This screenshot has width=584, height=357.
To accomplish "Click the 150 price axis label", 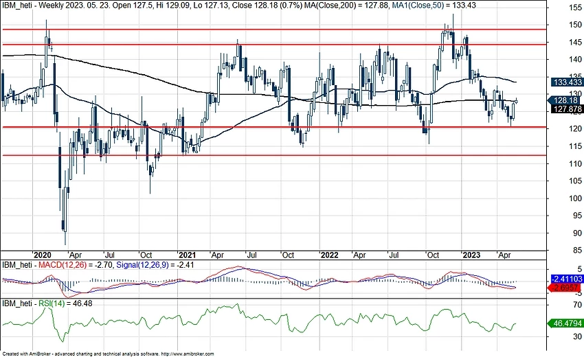I will coord(576,25).
